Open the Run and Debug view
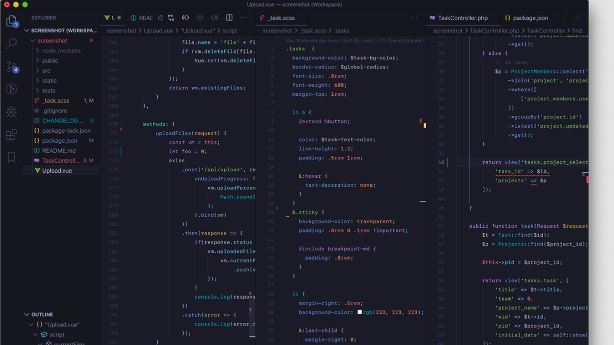614x345 pixels. pos(11,111)
